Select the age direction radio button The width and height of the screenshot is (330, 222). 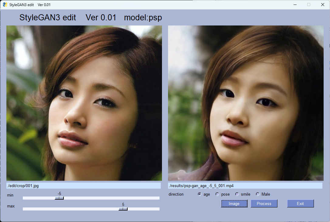point(200,194)
